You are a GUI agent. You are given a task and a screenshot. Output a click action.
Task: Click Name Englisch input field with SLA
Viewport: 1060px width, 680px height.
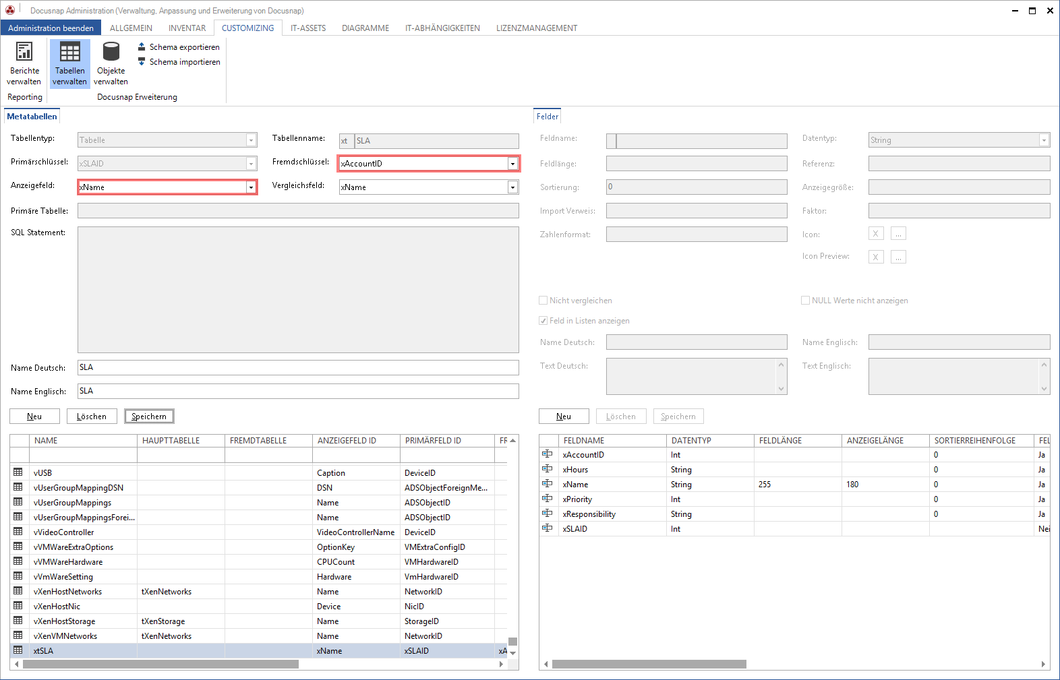tap(298, 391)
